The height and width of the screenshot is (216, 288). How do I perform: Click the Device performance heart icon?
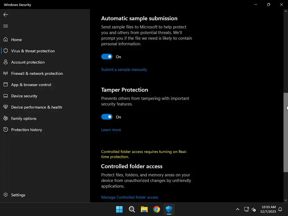point(6,107)
